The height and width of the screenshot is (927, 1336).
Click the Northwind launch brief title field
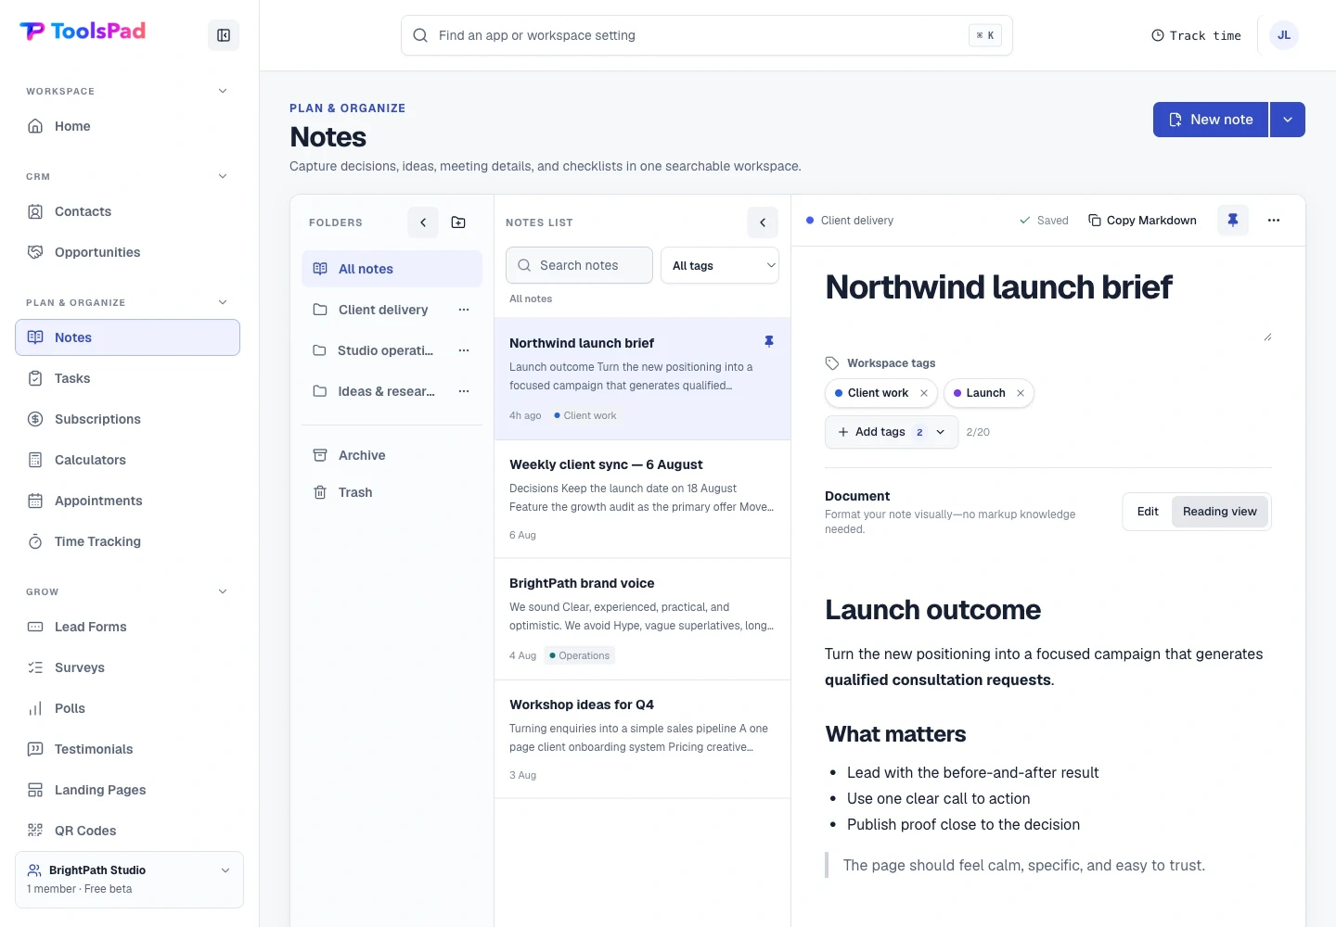[1048, 303]
